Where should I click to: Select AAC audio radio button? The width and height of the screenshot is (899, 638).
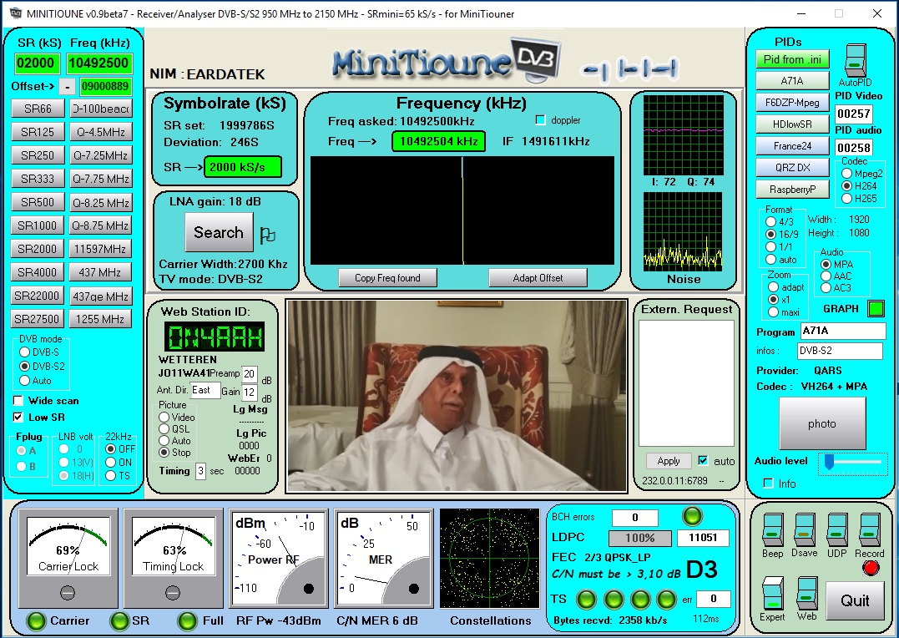coord(826,276)
